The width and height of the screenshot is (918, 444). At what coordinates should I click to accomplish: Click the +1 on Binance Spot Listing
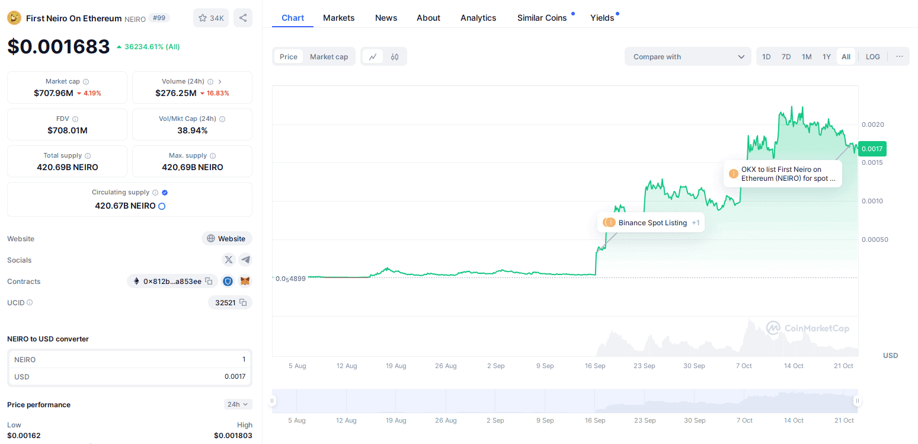tap(696, 223)
